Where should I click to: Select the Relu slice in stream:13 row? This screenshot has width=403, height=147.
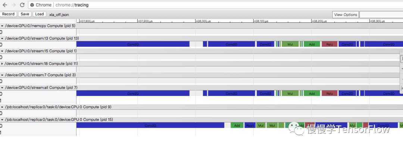pyautogui.click(x=329, y=44)
